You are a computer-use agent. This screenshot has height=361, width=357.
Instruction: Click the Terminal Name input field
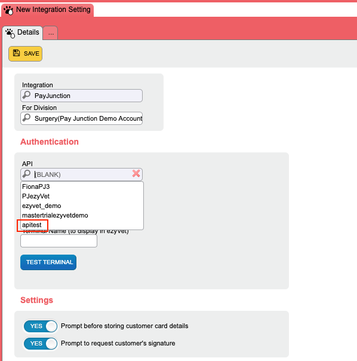(x=59, y=241)
